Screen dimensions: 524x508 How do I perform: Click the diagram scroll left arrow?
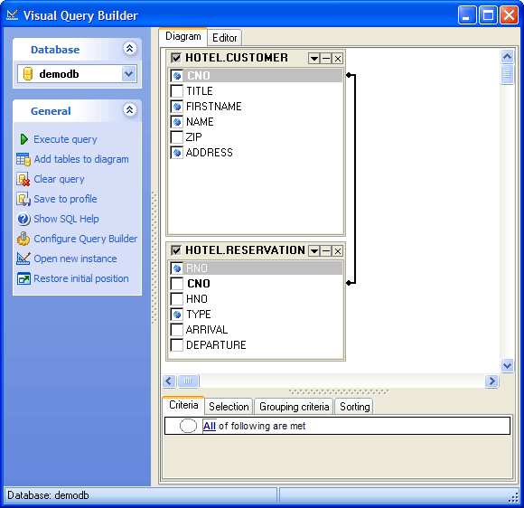click(x=169, y=381)
